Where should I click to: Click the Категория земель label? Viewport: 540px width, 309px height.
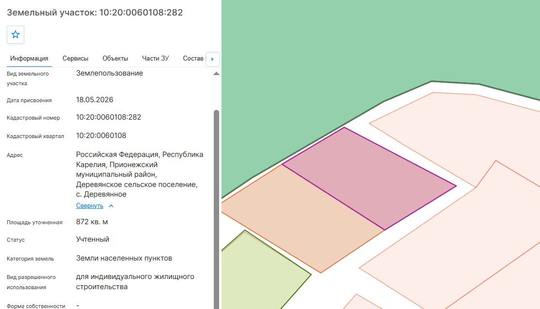pos(31,259)
